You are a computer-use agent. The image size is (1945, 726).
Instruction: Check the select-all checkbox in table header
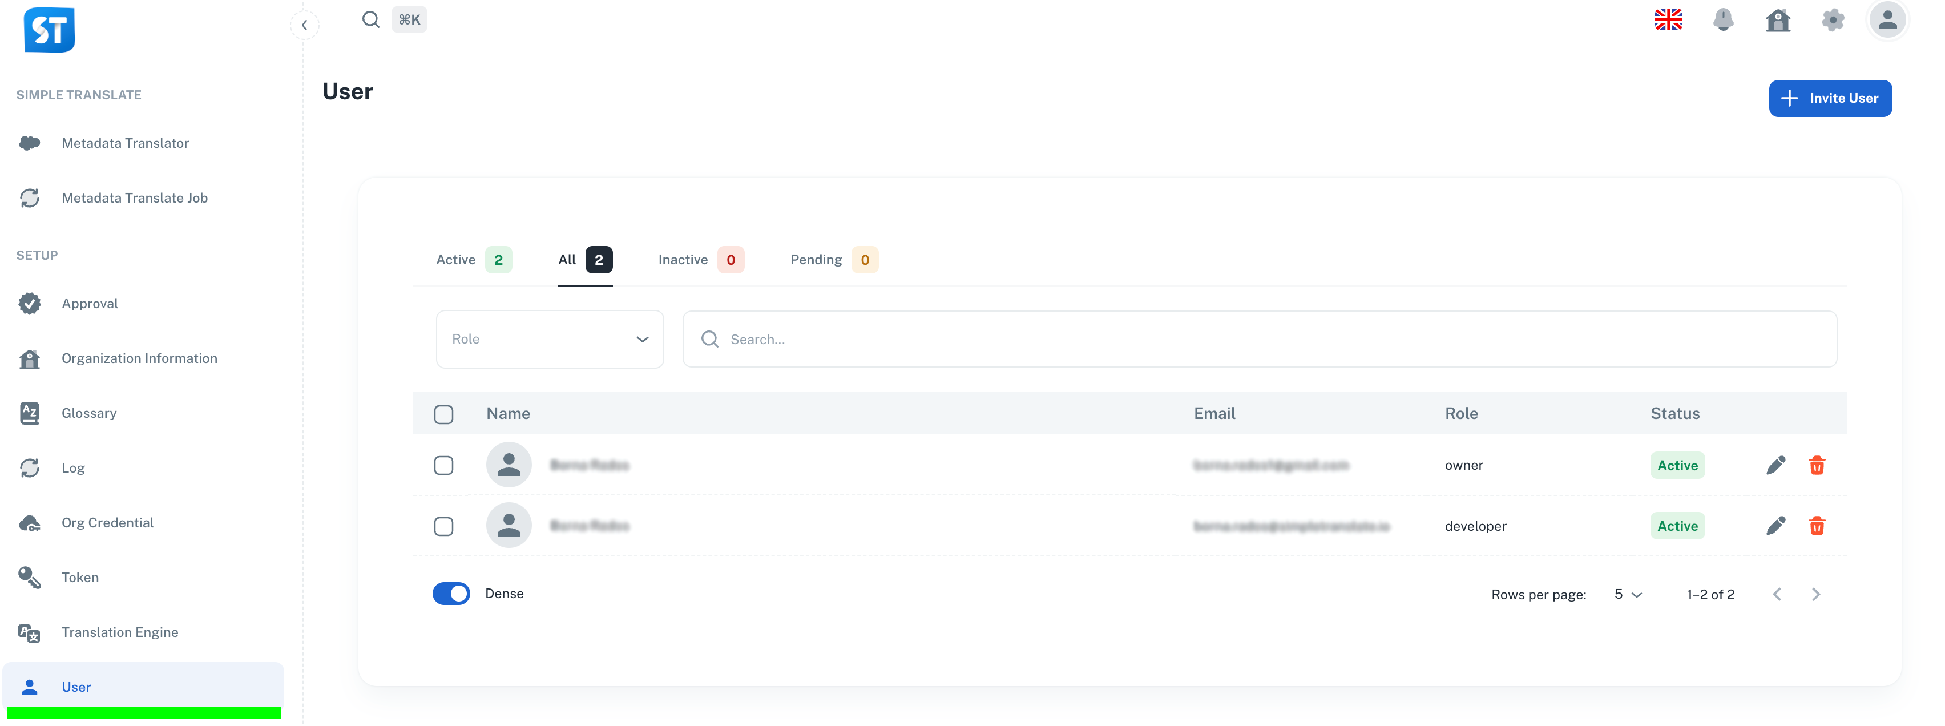pyautogui.click(x=443, y=414)
